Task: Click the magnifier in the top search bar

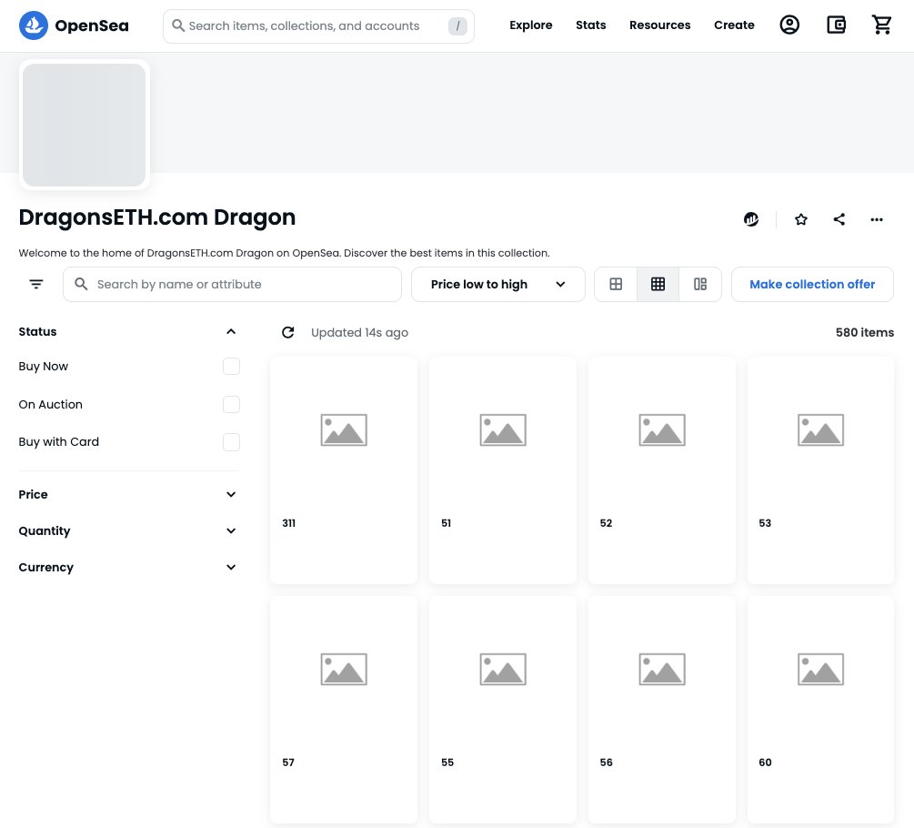Action: pyautogui.click(x=177, y=25)
